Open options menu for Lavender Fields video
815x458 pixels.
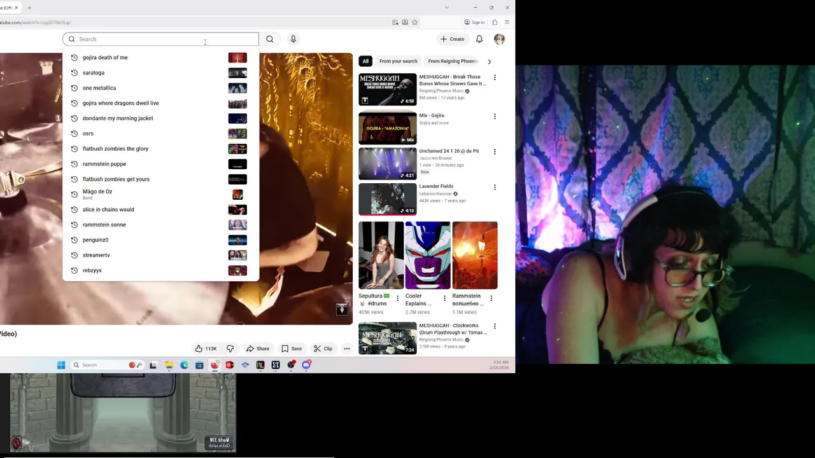(x=495, y=187)
